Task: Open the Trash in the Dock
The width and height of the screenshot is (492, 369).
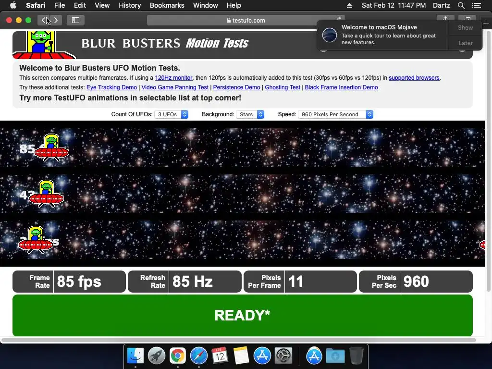Action: coord(356,356)
